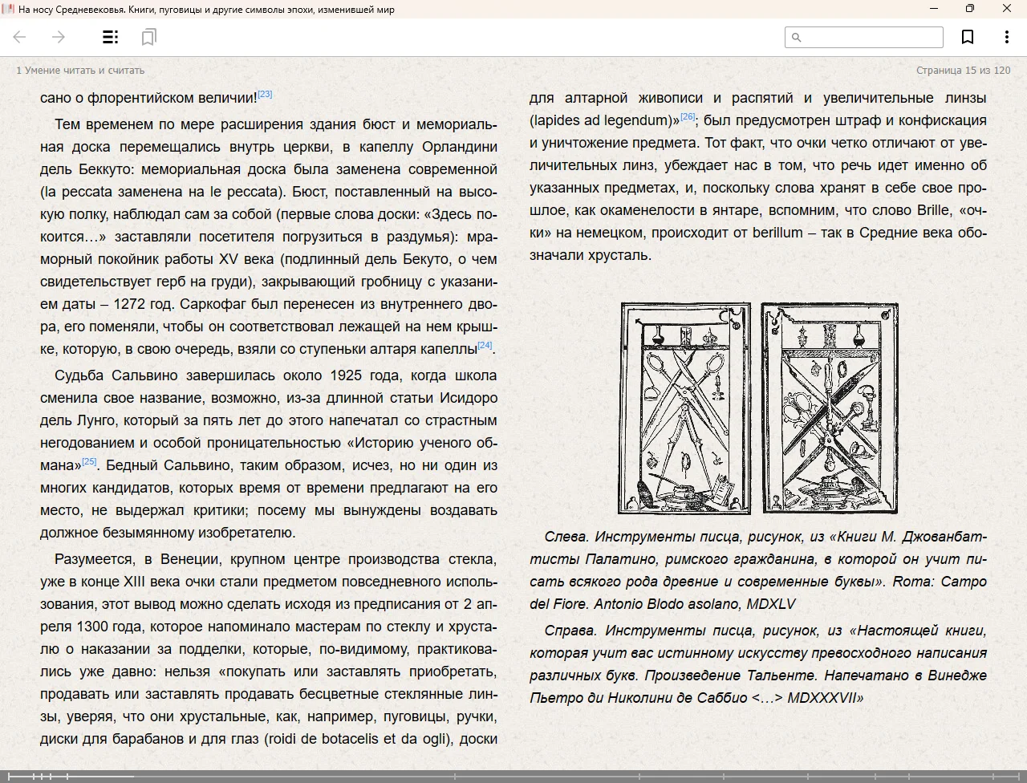Go forward with the right arrow
1027x783 pixels.
[x=58, y=37]
